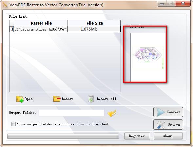
Task: Click the VeryPDF app icon in title bar
Action: pos(5,5)
